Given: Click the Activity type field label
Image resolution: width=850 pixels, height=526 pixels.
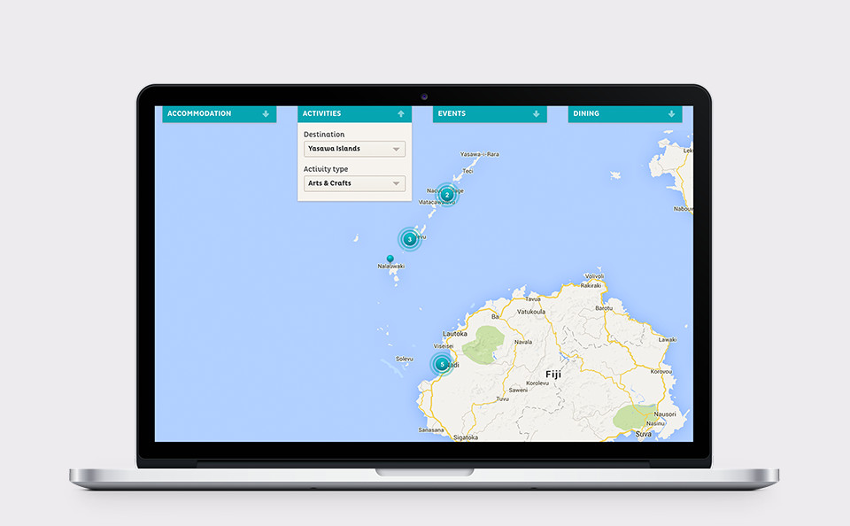Looking at the screenshot, I should [326, 169].
